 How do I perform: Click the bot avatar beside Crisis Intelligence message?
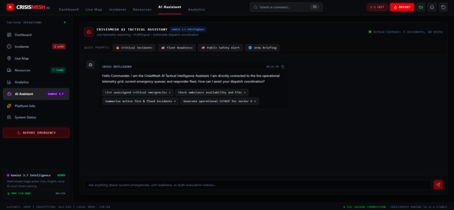click(91, 65)
